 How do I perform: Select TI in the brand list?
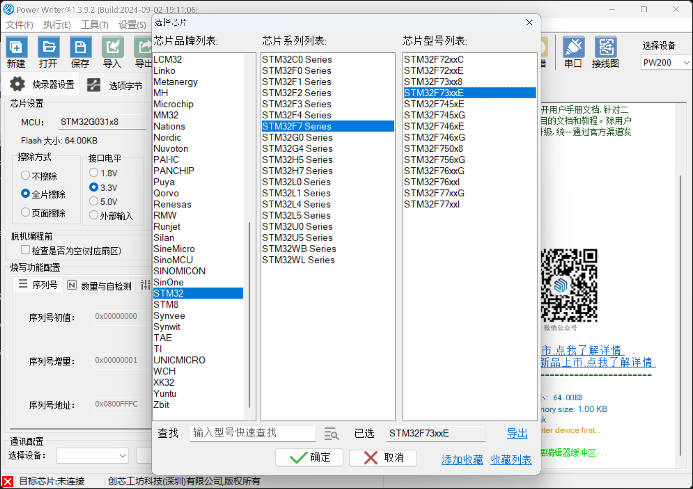tap(198, 349)
